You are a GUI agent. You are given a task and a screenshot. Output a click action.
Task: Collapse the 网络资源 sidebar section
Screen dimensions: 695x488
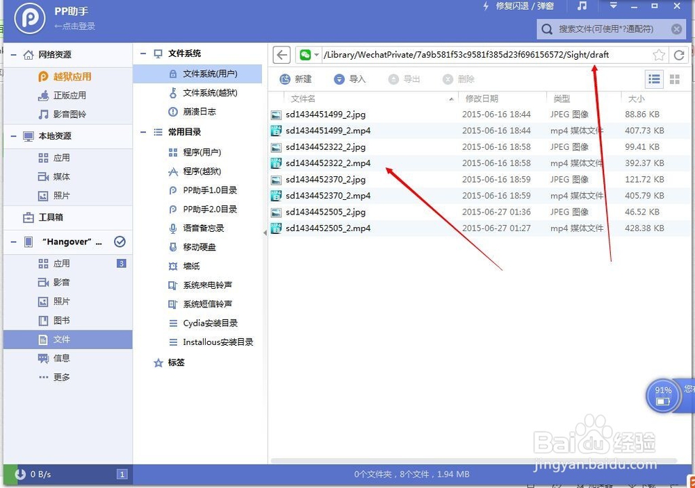point(13,55)
